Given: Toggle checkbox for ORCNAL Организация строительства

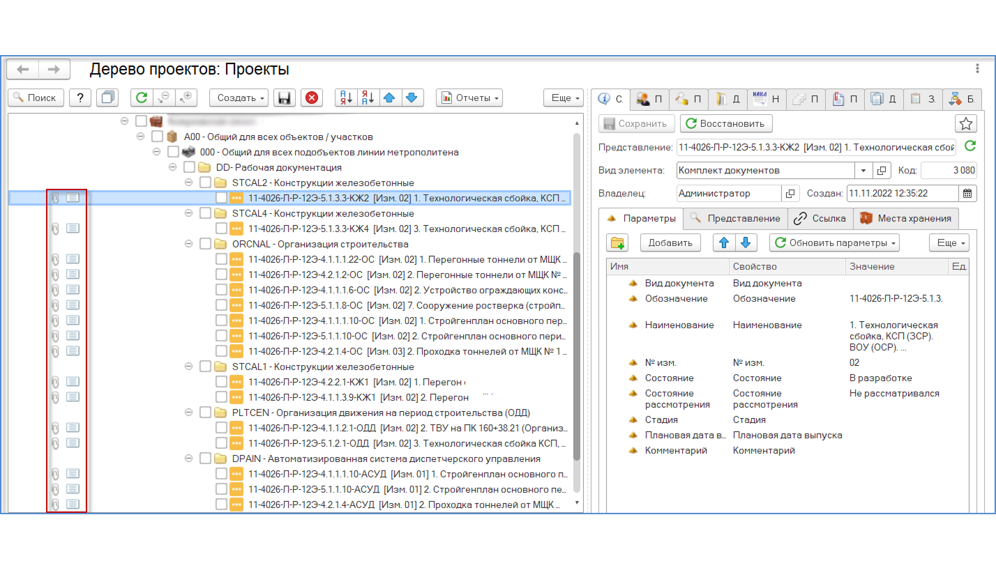Looking at the screenshot, I should [x=206, y=244].
